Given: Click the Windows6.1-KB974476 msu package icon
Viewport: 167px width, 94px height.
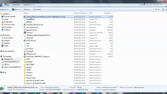Looking at the screenshot, I should tap(25, 57).
